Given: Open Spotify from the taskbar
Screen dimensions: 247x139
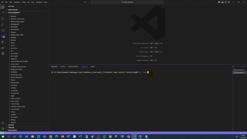Looking at the screenshot, I should click(104, 137).
